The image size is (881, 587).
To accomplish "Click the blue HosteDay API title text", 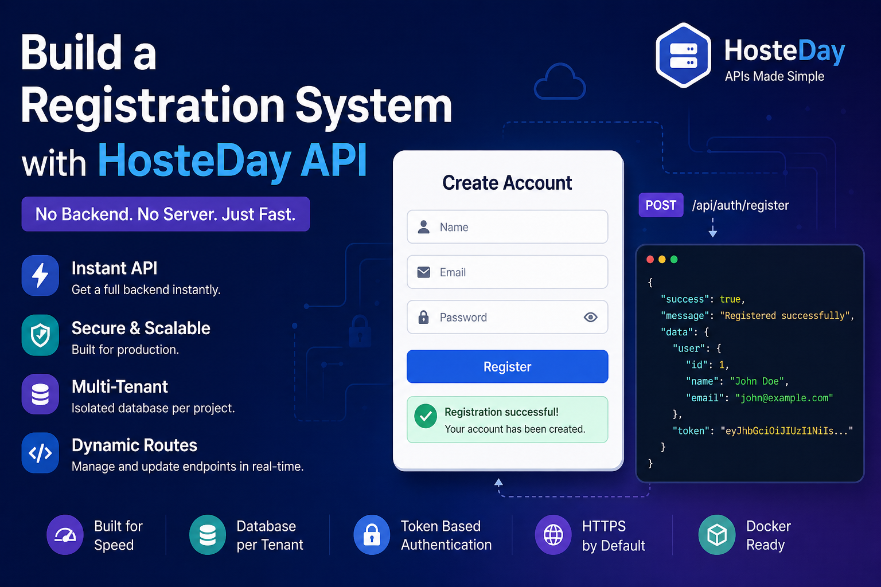I will (232, 161).
